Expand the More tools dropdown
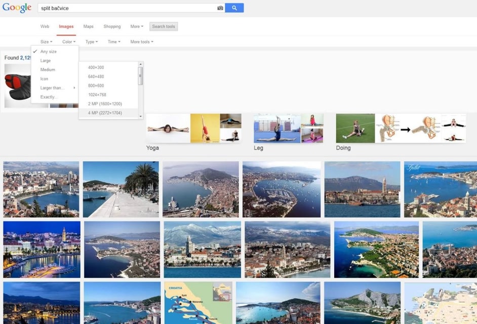 [x=142, y=42]
